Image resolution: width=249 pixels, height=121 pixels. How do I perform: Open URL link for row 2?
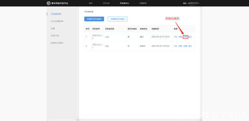tap(176, 46)
